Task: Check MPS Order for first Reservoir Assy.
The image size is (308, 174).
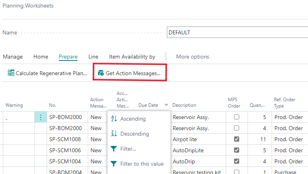Action: click(236, 117)
